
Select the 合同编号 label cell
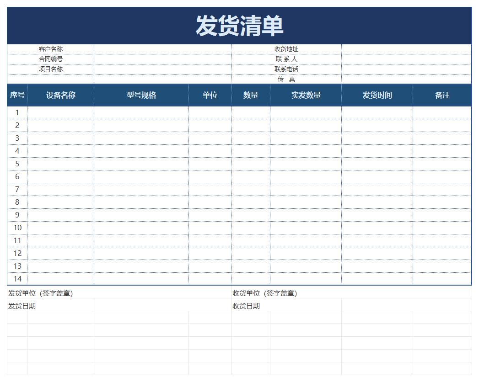(51, 59)
